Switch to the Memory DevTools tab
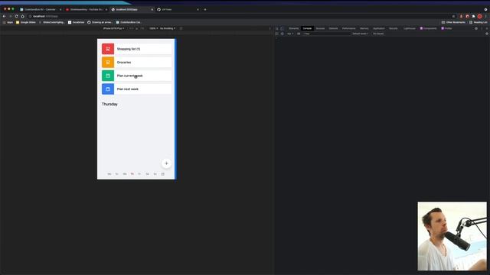This screenshot has height=275, width=490. (x=364, y=28)
